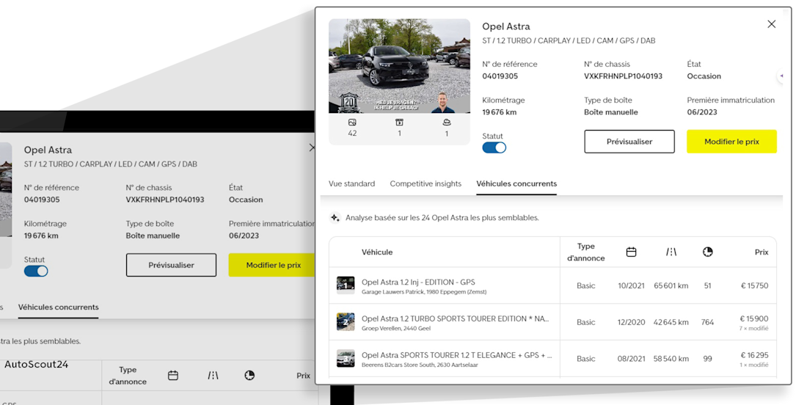Click registration date 08/2021
This screenshot has width=807, height=405.
pyautogui.click(x=632, y=359)
